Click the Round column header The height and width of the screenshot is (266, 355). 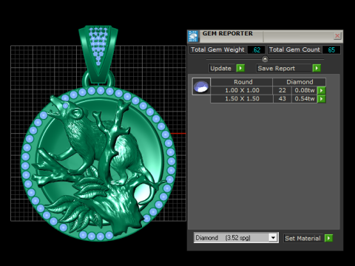tap(242, 82)
